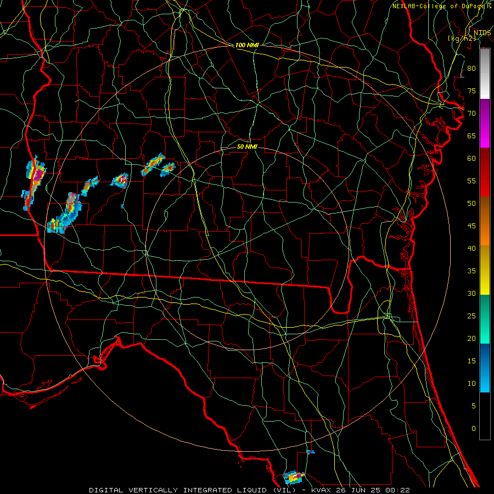Click the 65 value on the VIL scale
494x494 pixels.
pos(471,136)
